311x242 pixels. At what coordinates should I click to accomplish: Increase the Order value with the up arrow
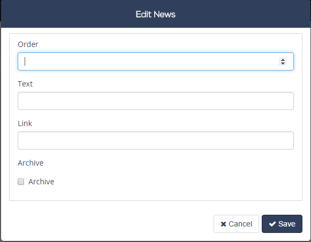[283, 59]
